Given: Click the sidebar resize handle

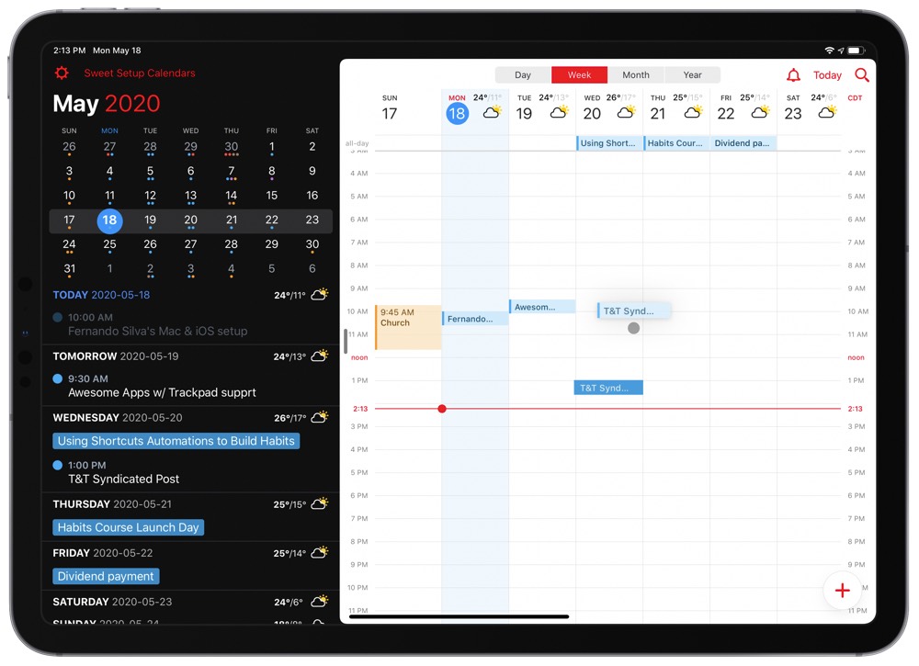Looking at the screenshot, I should [x=346, y=340].
